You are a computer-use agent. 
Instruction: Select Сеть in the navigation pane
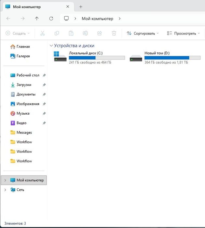tap(17, 190)
